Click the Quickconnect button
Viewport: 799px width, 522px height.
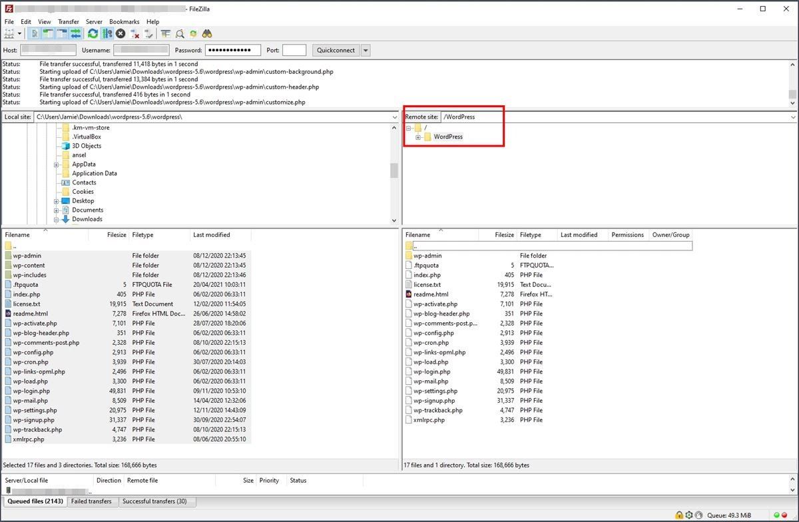336,50
